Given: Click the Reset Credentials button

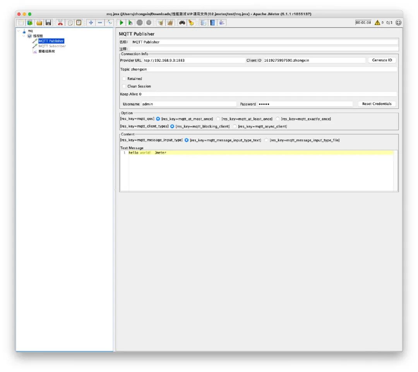Looking at the screenshot, I should coord(377,104).
